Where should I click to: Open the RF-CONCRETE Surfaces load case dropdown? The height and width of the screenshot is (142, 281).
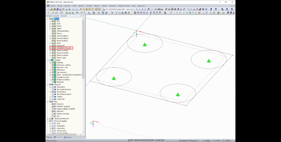(133, 9)
